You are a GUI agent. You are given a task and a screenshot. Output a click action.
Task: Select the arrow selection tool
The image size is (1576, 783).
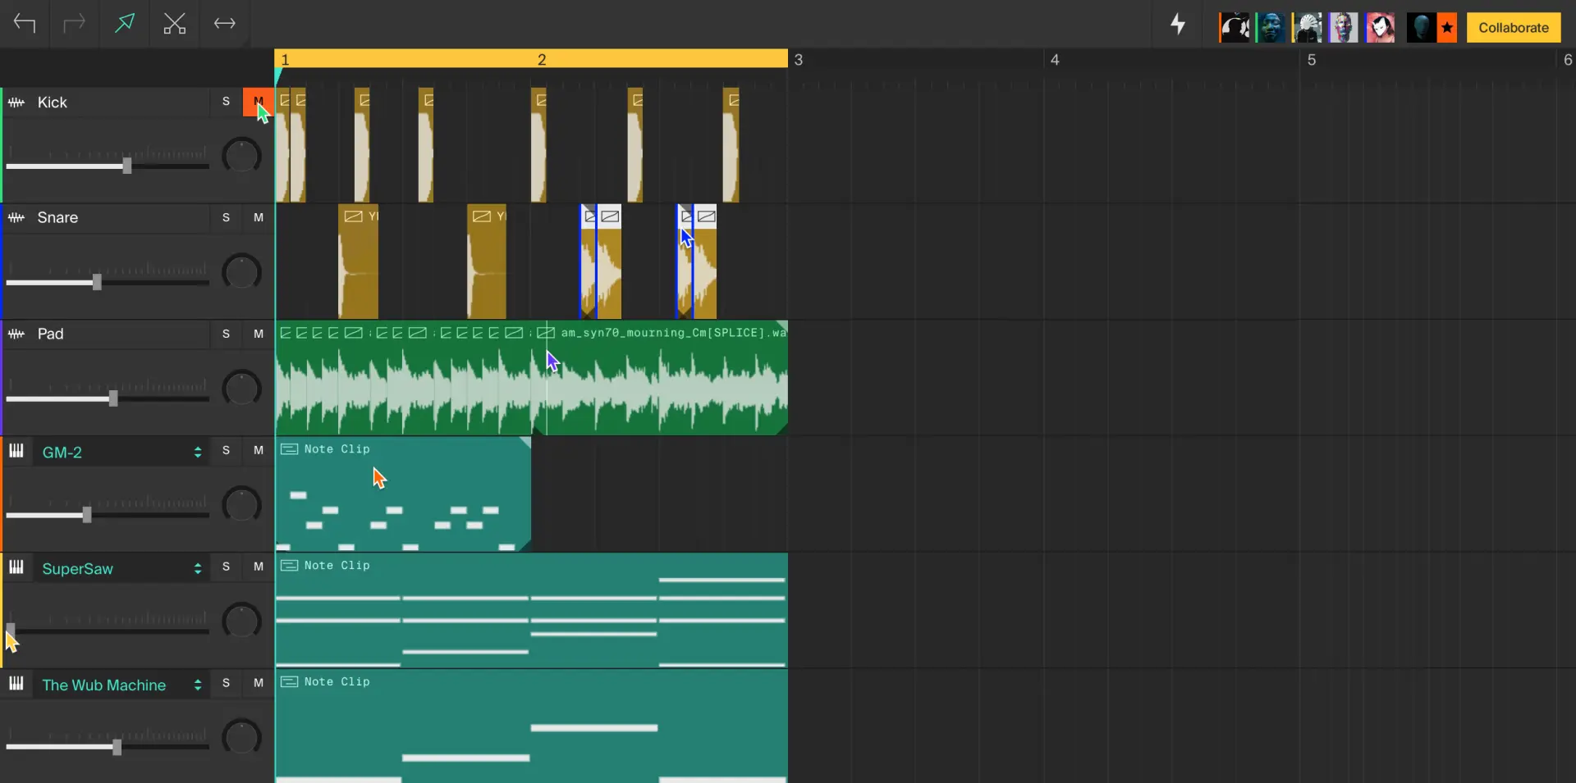click(x=124, y=24)
